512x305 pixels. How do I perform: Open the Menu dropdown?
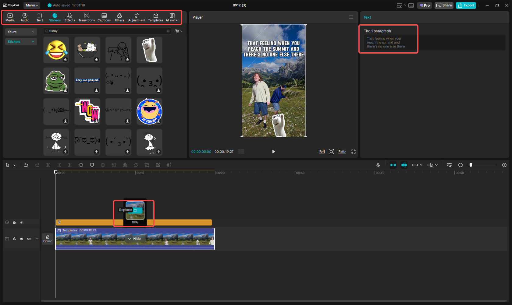click(31, 5)
